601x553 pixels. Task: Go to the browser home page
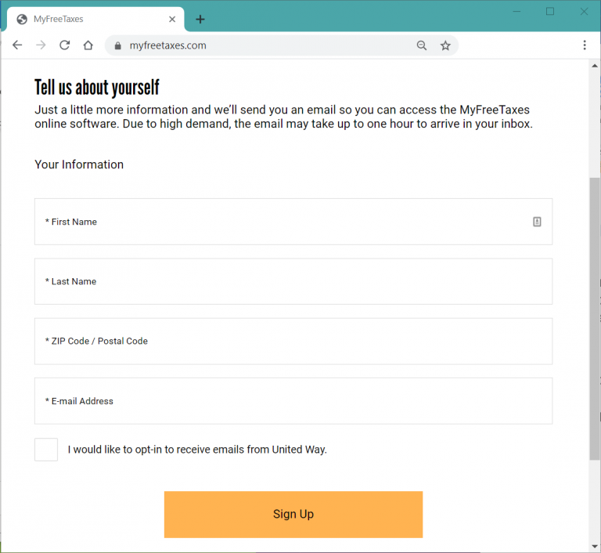(x=88, y=45)
